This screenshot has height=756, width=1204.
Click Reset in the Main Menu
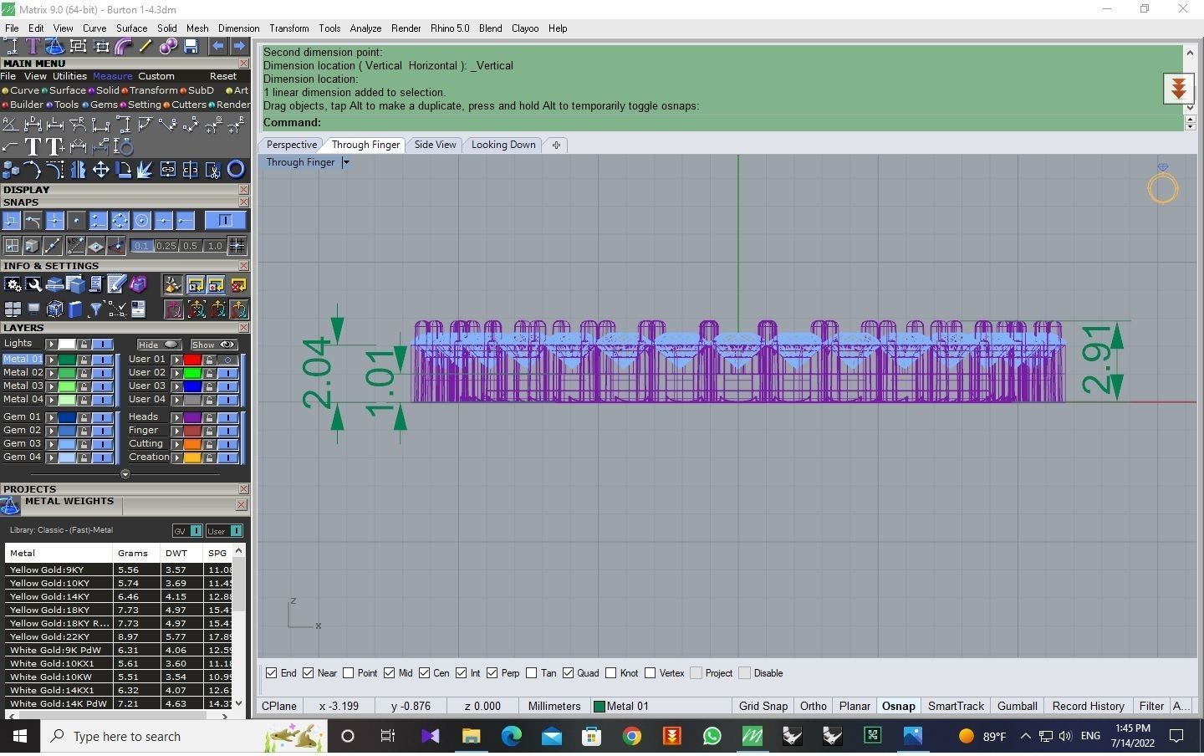pyautogui.click(x=223, y=76)
